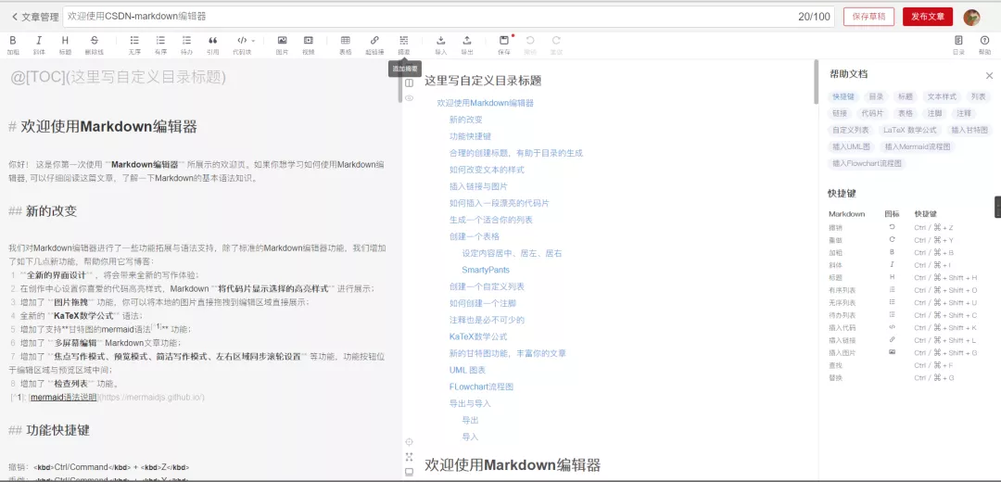
Task: Select the 代码片 help tag
Action: (x=872, y=114)
